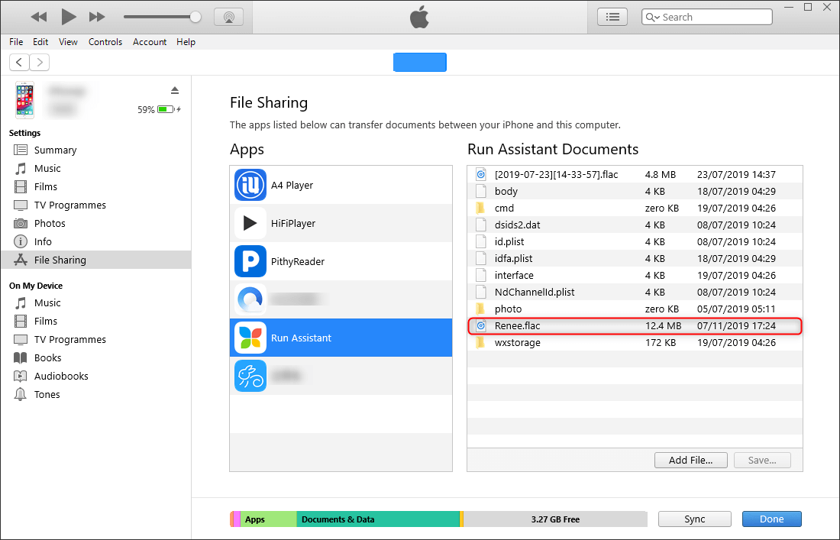The image size is (840, 540).
Task: Open TV Programmes under On My Device
Action: pos(96,340)
